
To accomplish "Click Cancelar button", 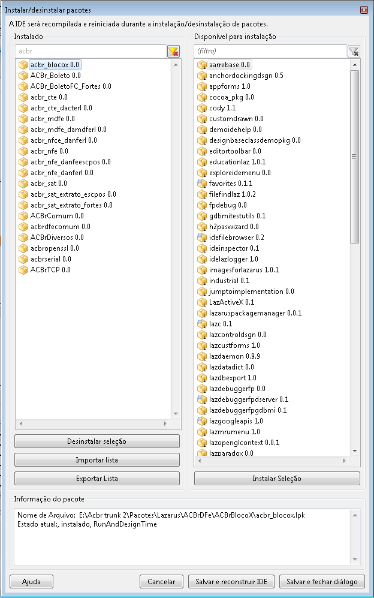I will (161, 582).
